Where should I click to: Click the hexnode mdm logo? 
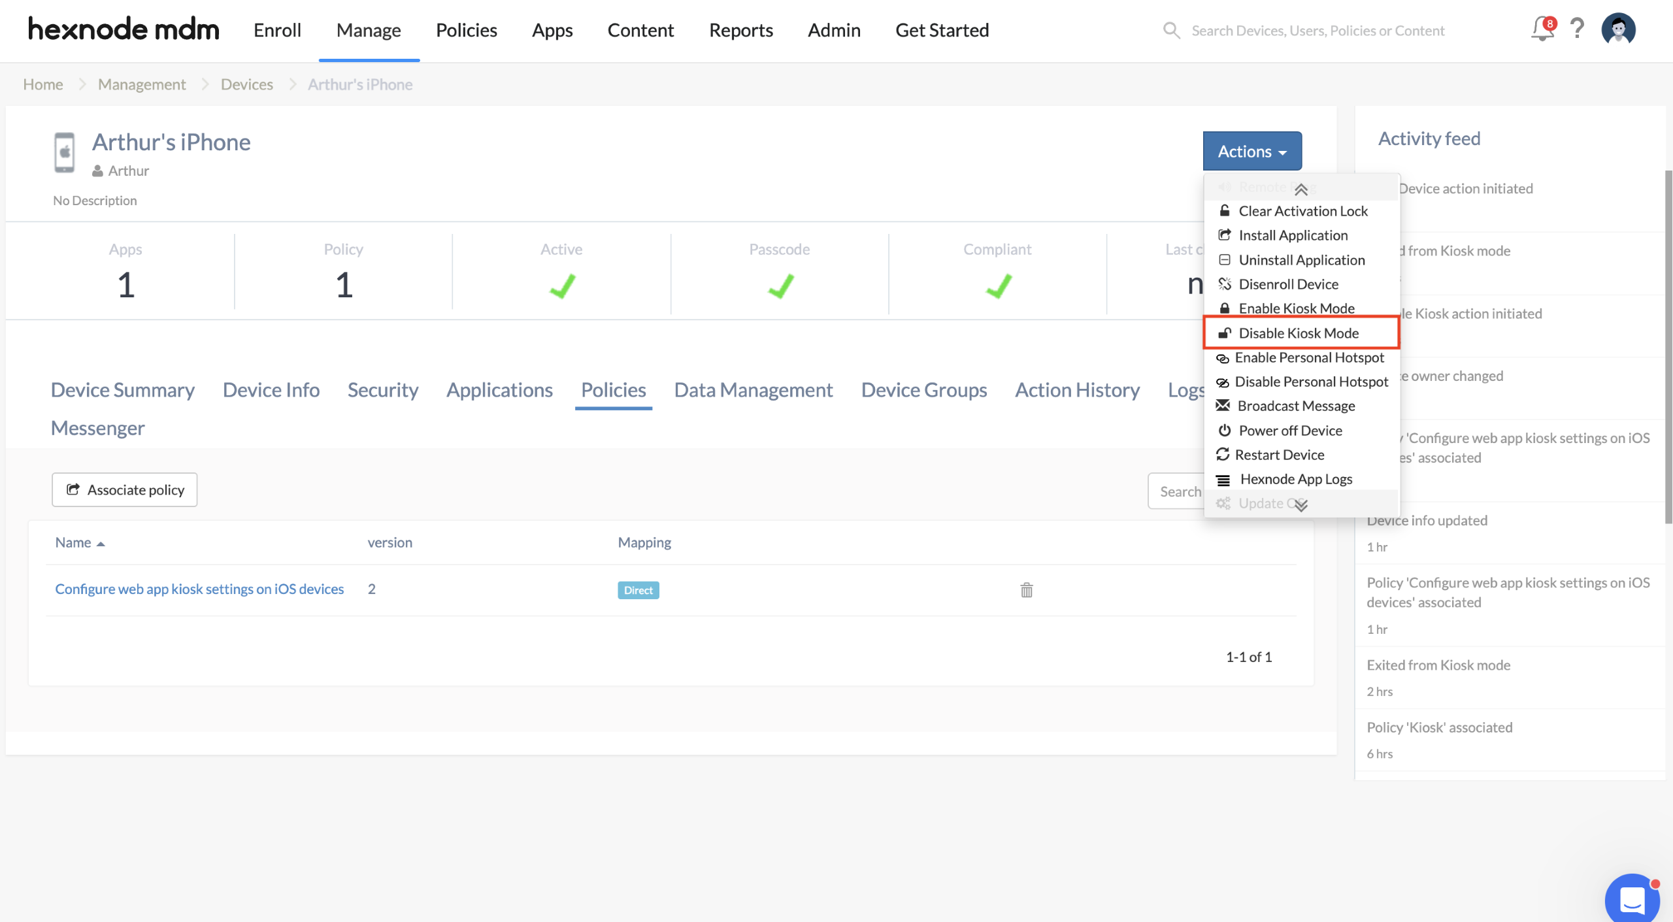pyautogui.click(x=124, y=29)
